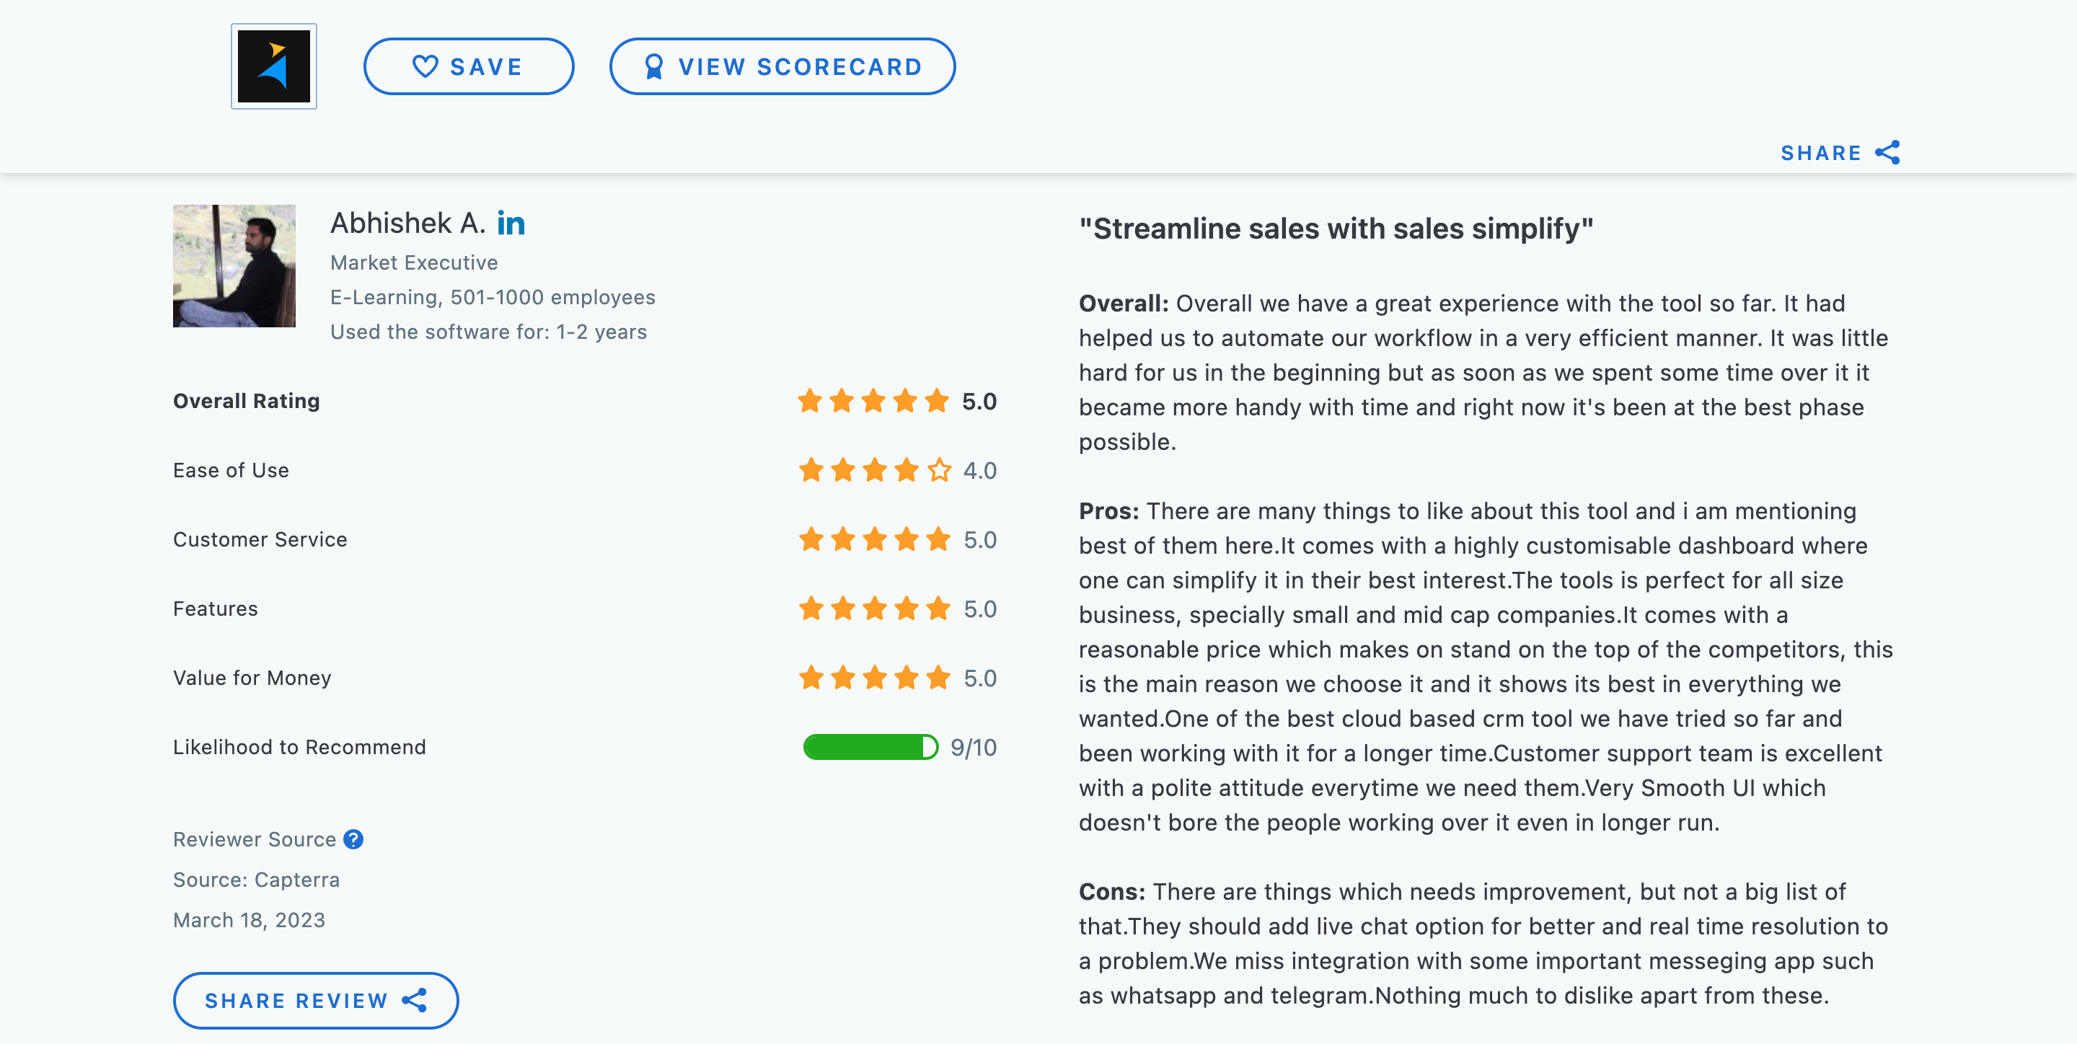The height and width of the screenshot is (1044, 2077).
Task: Click the Reviewer Source help question icon
Action: (x=353, y=839)
